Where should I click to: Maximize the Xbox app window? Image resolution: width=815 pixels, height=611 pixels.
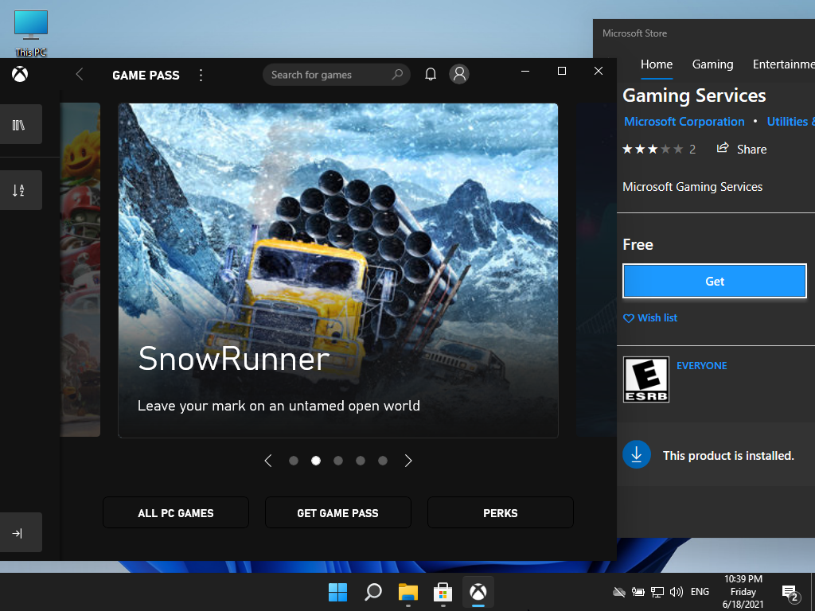click(562, 71)
